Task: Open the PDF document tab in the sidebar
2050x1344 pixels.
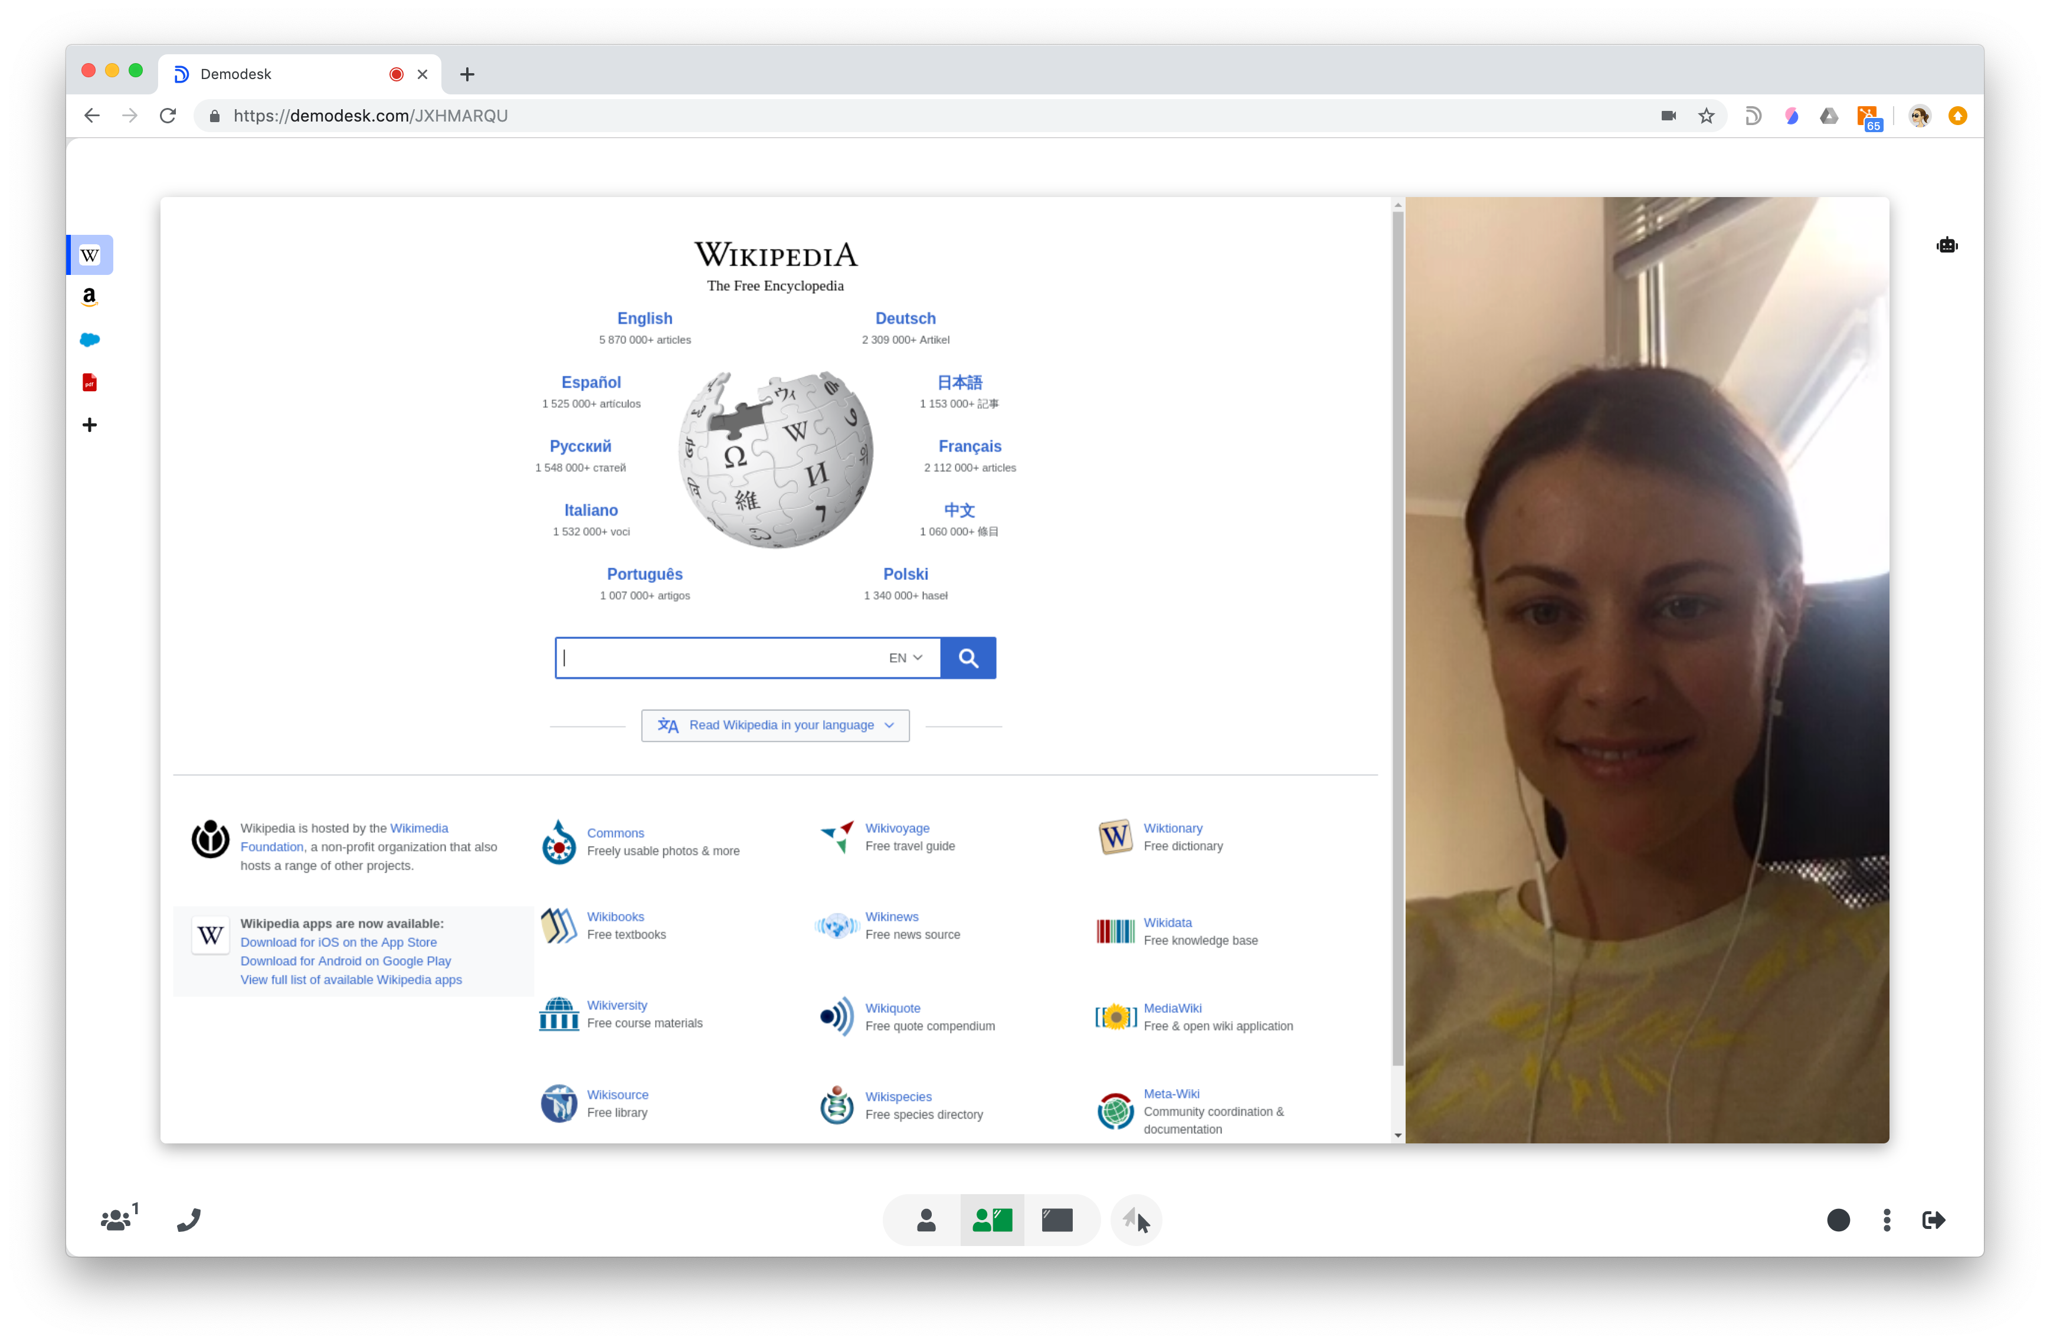Action: pyautogui.click(x=90, y=382)
